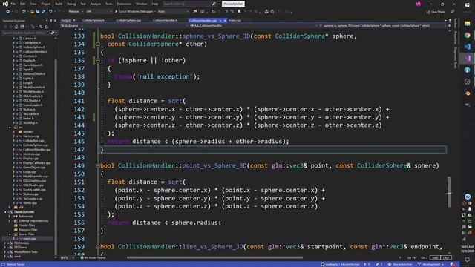
Task: Click the Search Solution Explorer field
Action: pyautogui.click(x=28, y=33)
